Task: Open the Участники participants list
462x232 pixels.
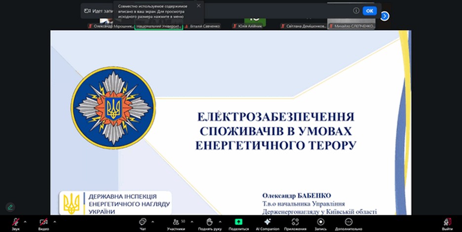Action: [x=176, y=223]
